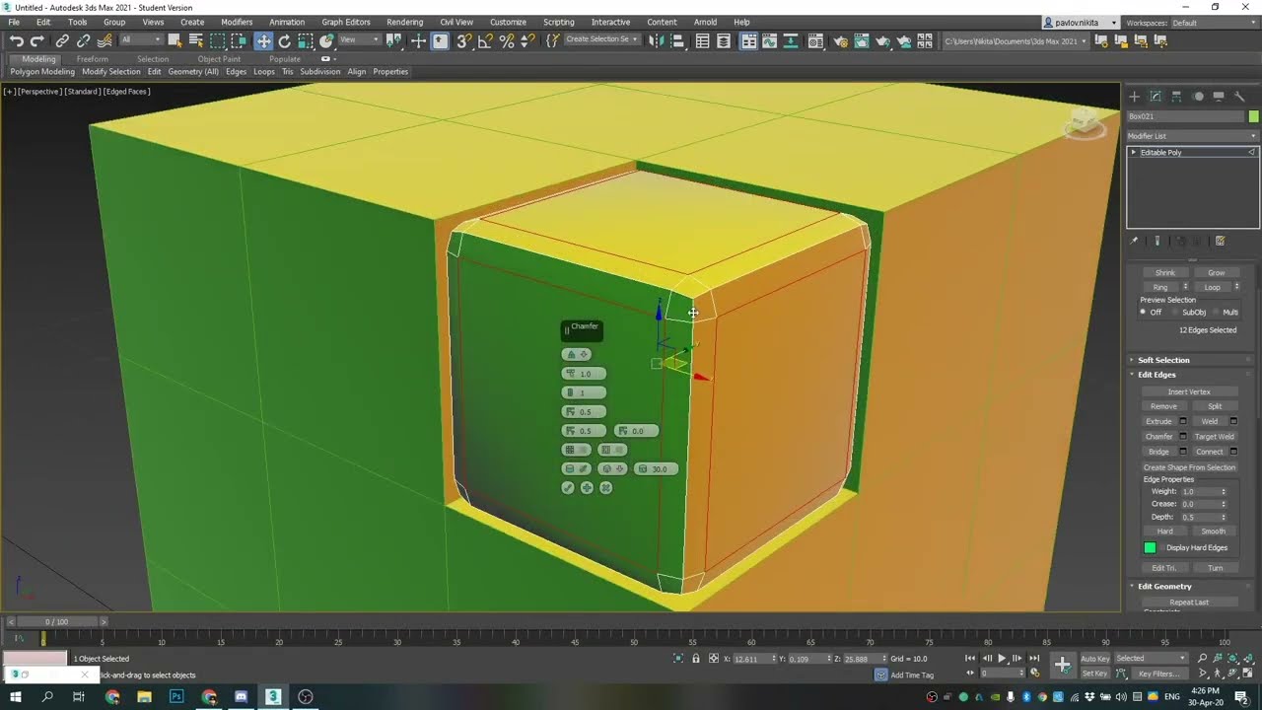Switch to the Freeform ribbon tab
The image size is (1262, 710).
pos(92,59)
